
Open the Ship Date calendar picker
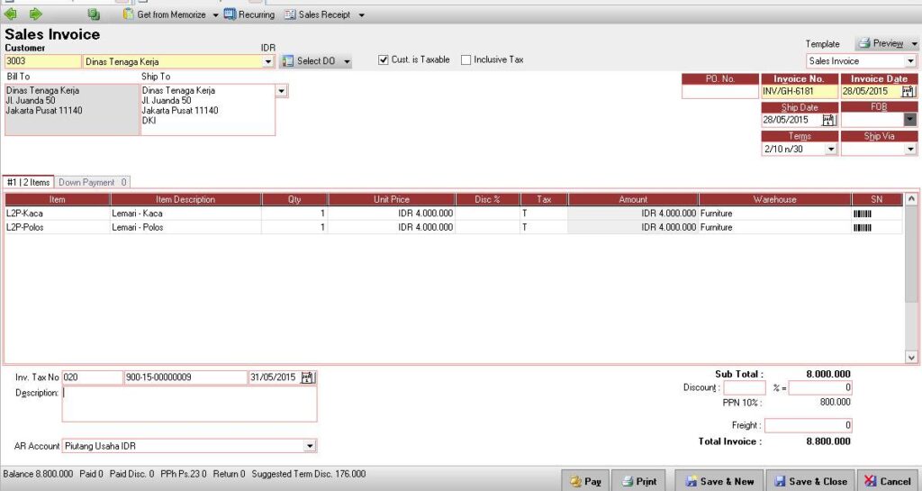pyautogui.click(x=828, y=120)
